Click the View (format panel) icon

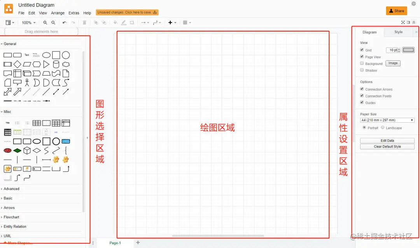[x=8, y=23]
